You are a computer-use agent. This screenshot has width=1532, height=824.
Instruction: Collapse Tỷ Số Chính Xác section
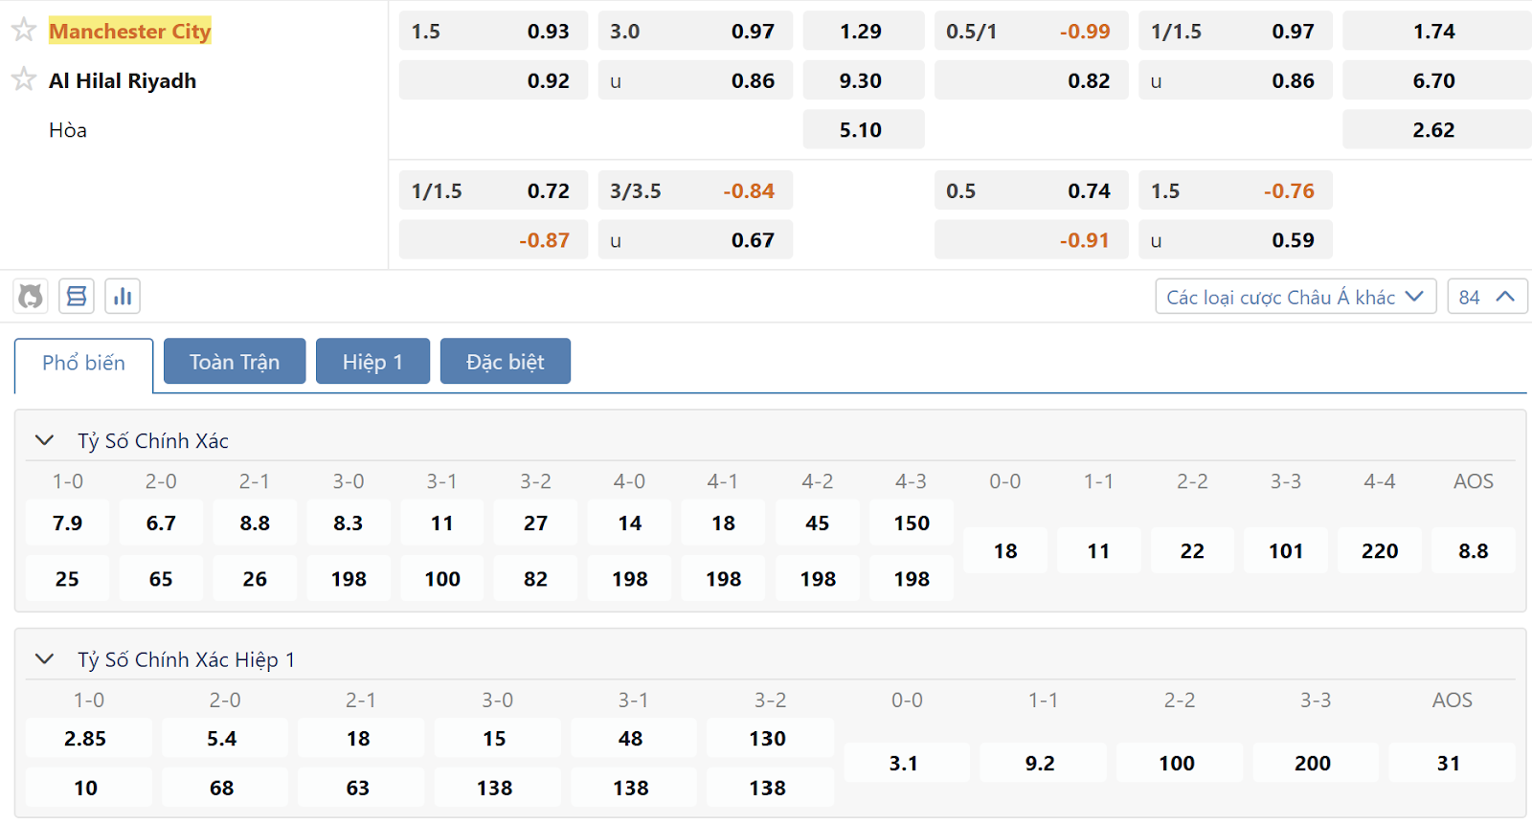pyautogui.click(x=44, y=440)
